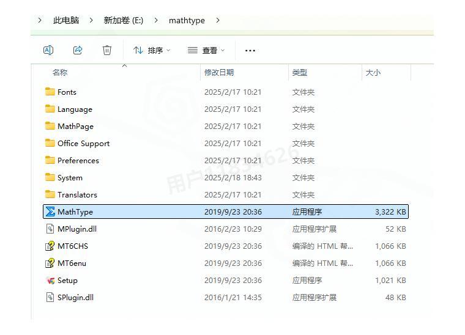Open the three-dot more options menu

250,51
